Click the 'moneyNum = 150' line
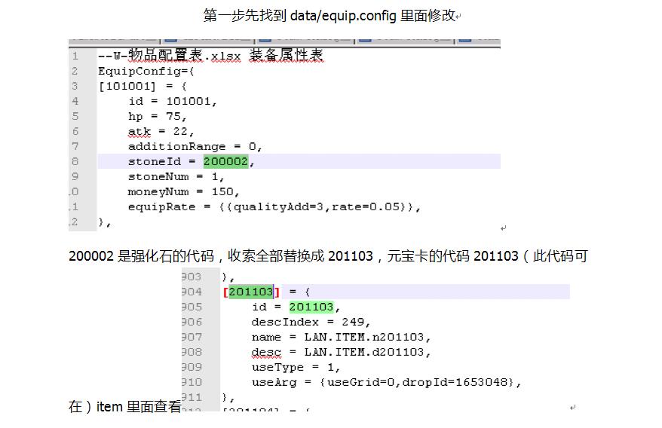Image resolution: width=662 pixels, height=428 pixels. [x=183, y=191]
